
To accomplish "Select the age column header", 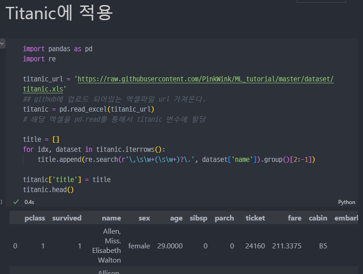I will coord(176,218).
